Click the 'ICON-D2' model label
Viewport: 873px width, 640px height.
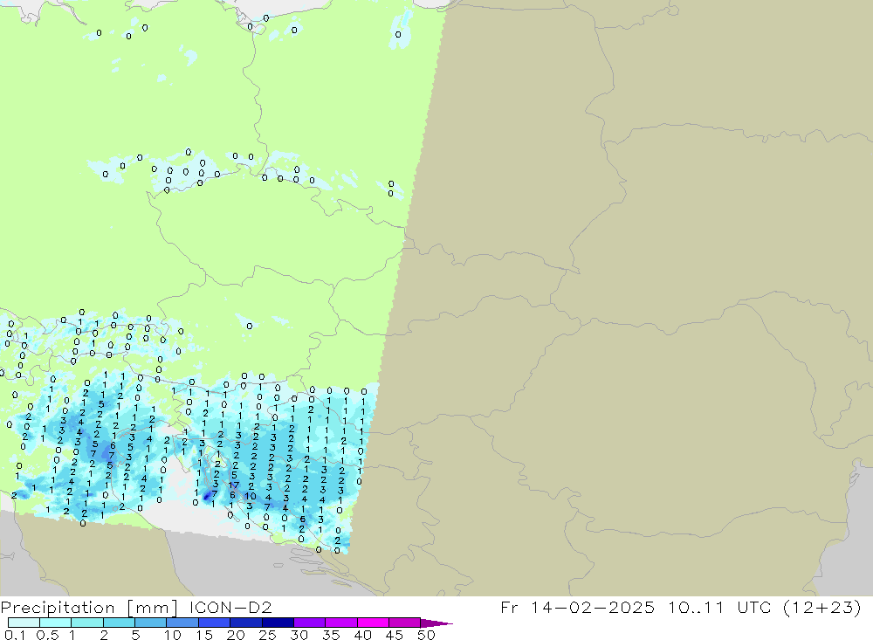(230, 607)
